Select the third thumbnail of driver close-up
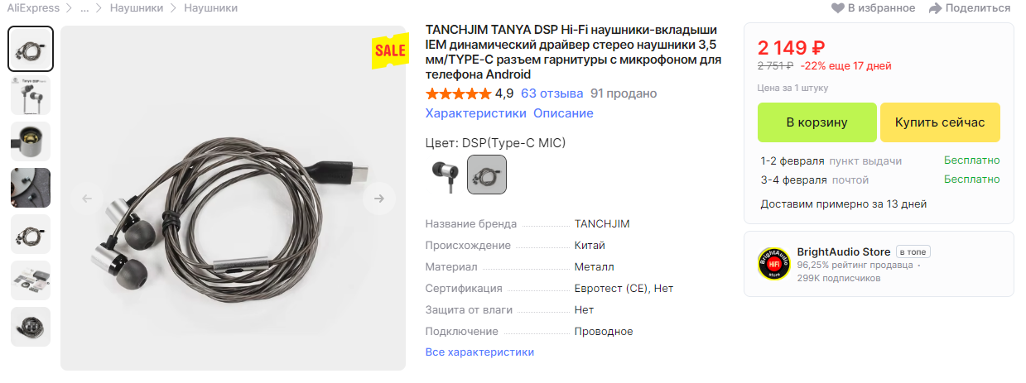This screenshot has height=383, width=1026. [x=31, y=141]
